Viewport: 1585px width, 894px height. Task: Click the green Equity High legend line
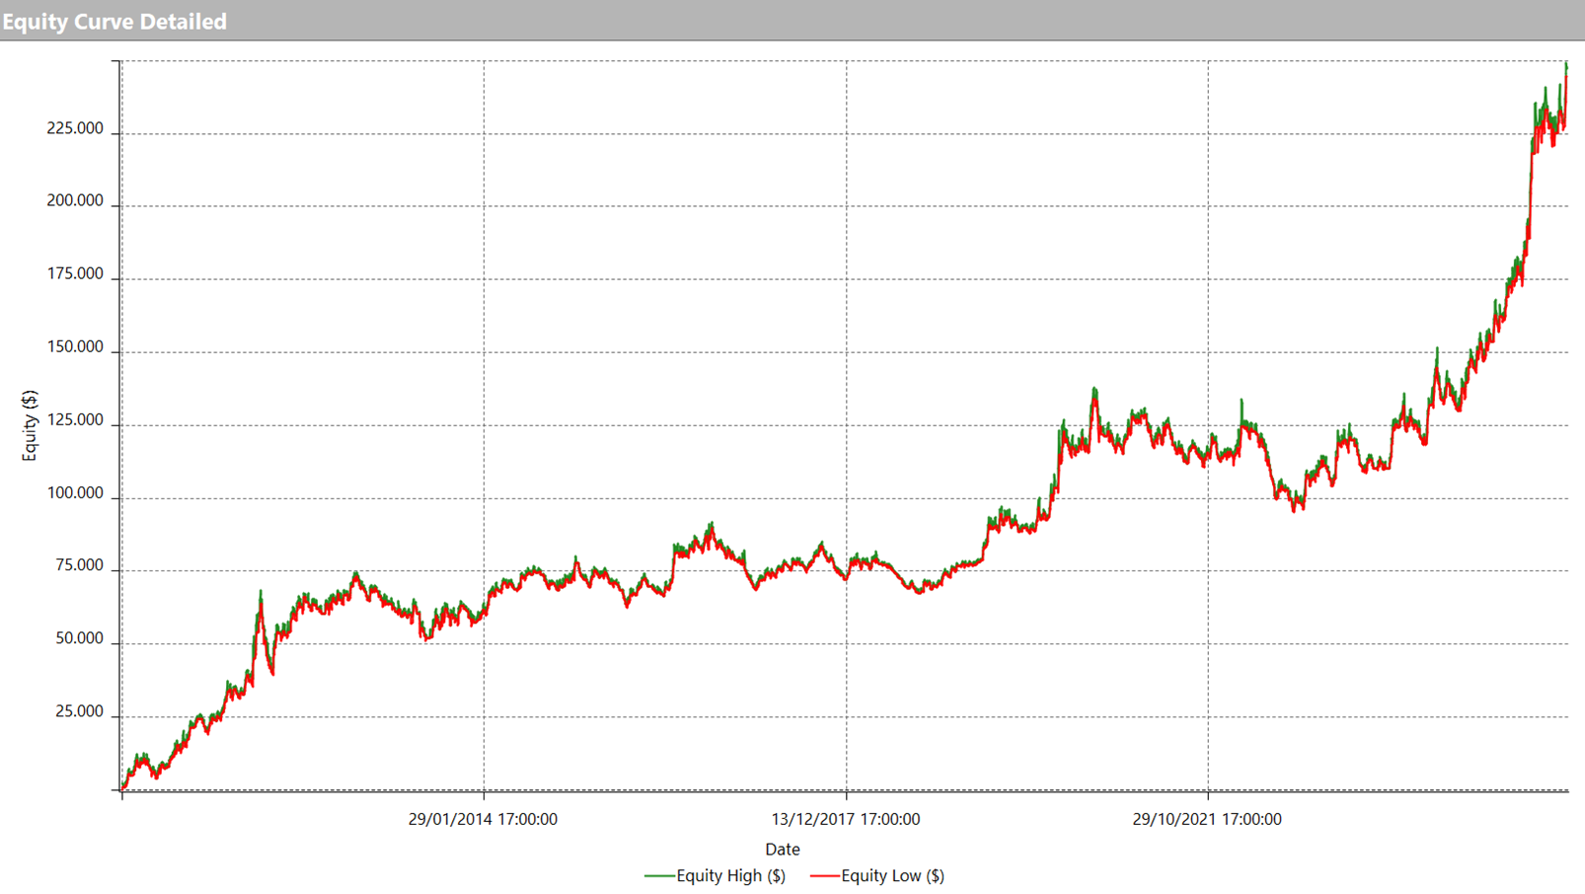pyautogui.click(x=659, y=875)
